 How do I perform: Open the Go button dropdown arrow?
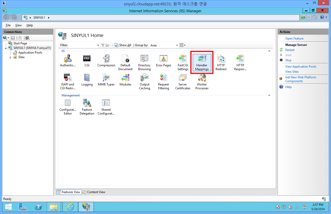(x=112, y=45)
